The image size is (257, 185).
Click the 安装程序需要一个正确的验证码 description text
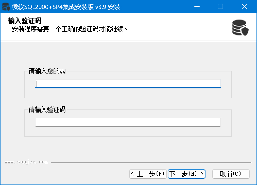pyautogui.click(x=70, y=29)
